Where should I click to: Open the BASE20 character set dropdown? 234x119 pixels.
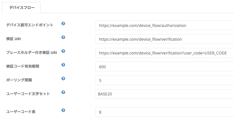click(x=165, y=94)
